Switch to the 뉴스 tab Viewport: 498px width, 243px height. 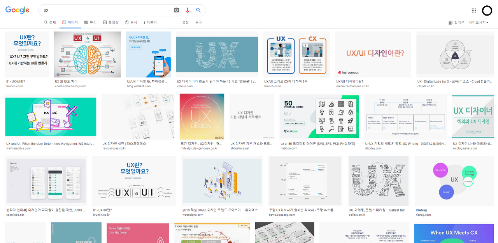pyautogui.click(x=90, y=22)
